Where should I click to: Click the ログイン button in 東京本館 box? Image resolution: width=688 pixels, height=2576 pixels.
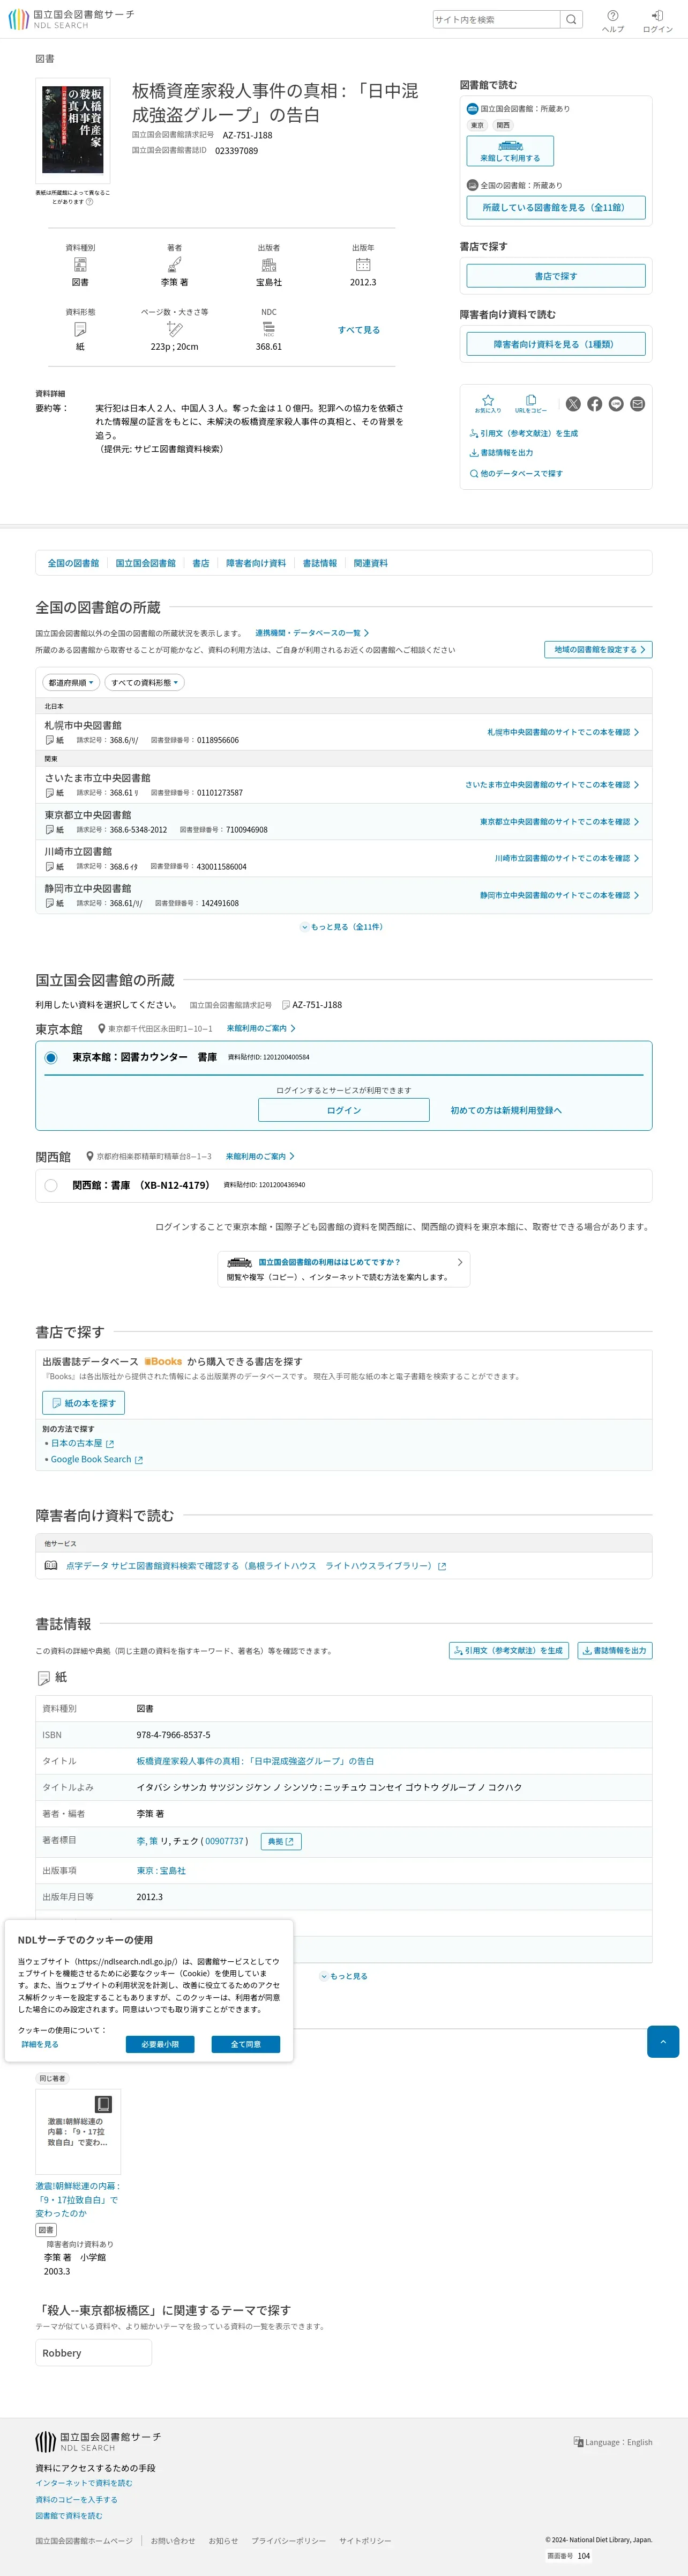point(343,1110)
